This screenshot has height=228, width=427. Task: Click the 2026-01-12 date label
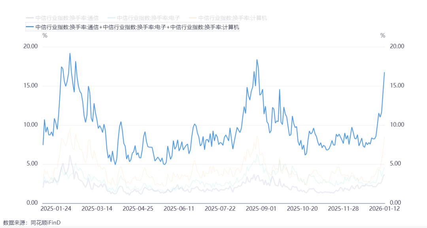click(x=384, y=209)
